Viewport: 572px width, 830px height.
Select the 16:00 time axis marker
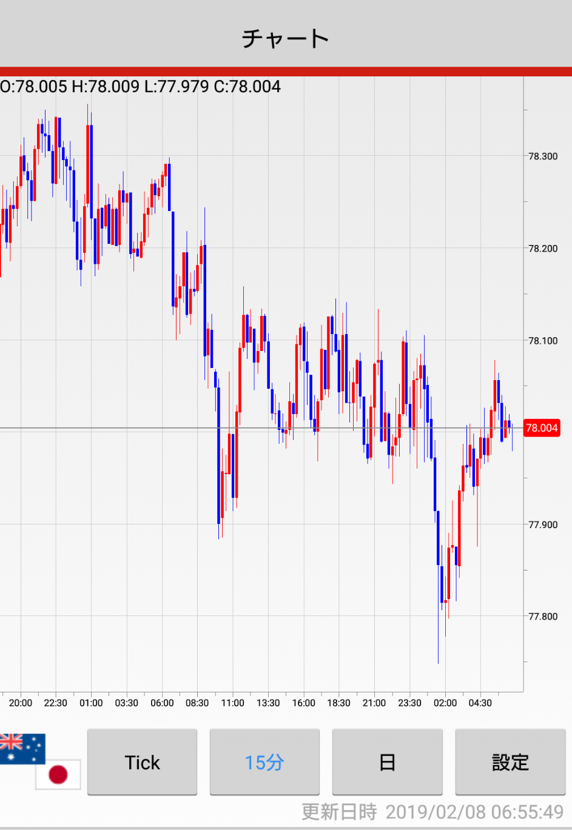pos(303,703)
